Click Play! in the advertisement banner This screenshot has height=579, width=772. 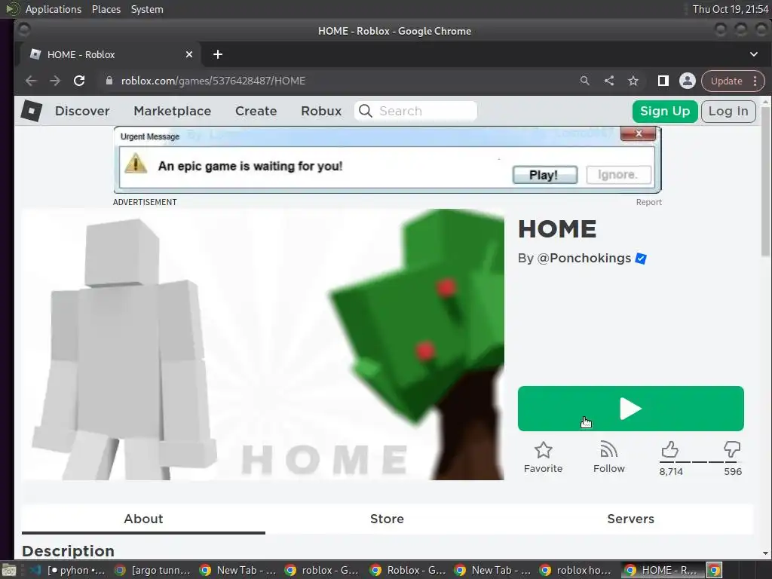tap(544, 175)
